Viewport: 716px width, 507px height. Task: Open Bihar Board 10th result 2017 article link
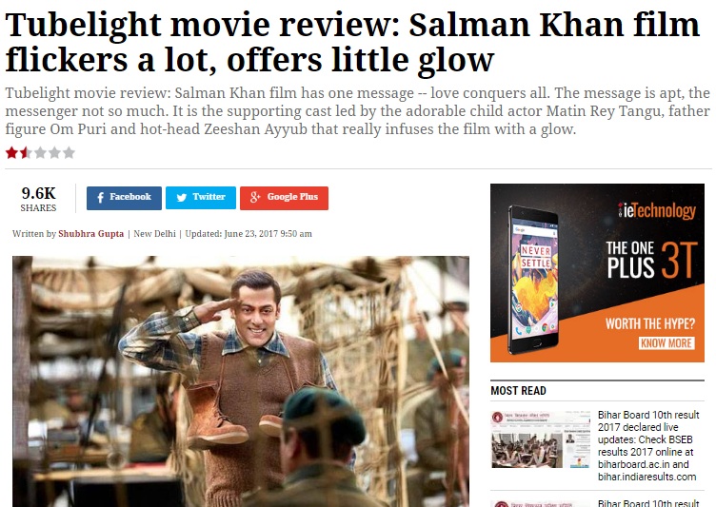click(648, 446)
